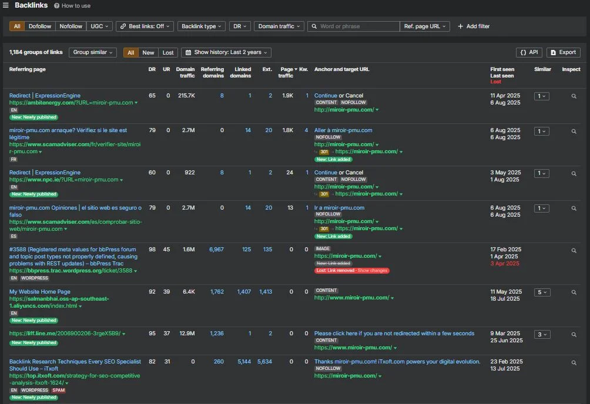
Task: Click the plus icon of Add filter
Action: pos(460,26)
